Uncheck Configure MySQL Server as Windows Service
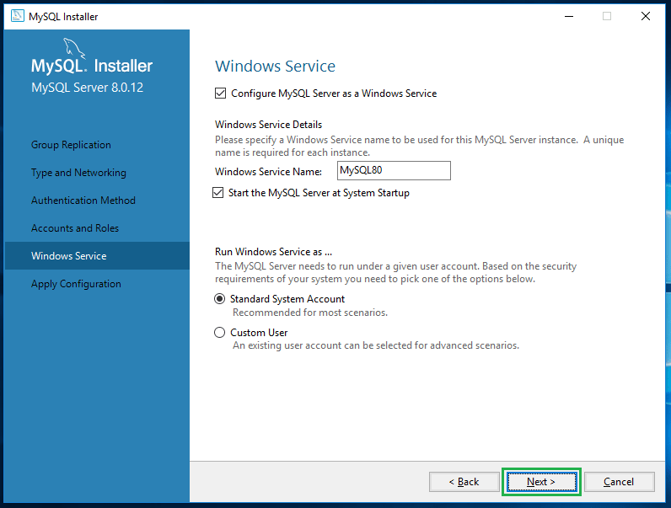 tap(221, 94)
